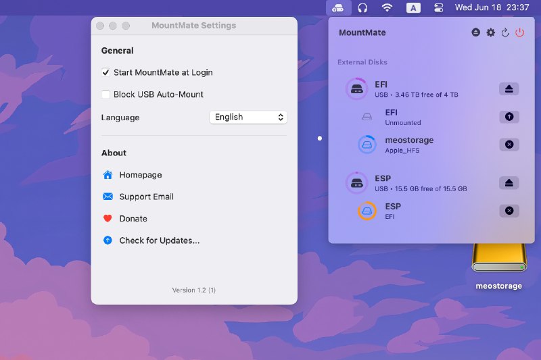Eject the 15.5 GB ESP USB disk
This screenshot has width=541, height=360.
coord(509,183)
